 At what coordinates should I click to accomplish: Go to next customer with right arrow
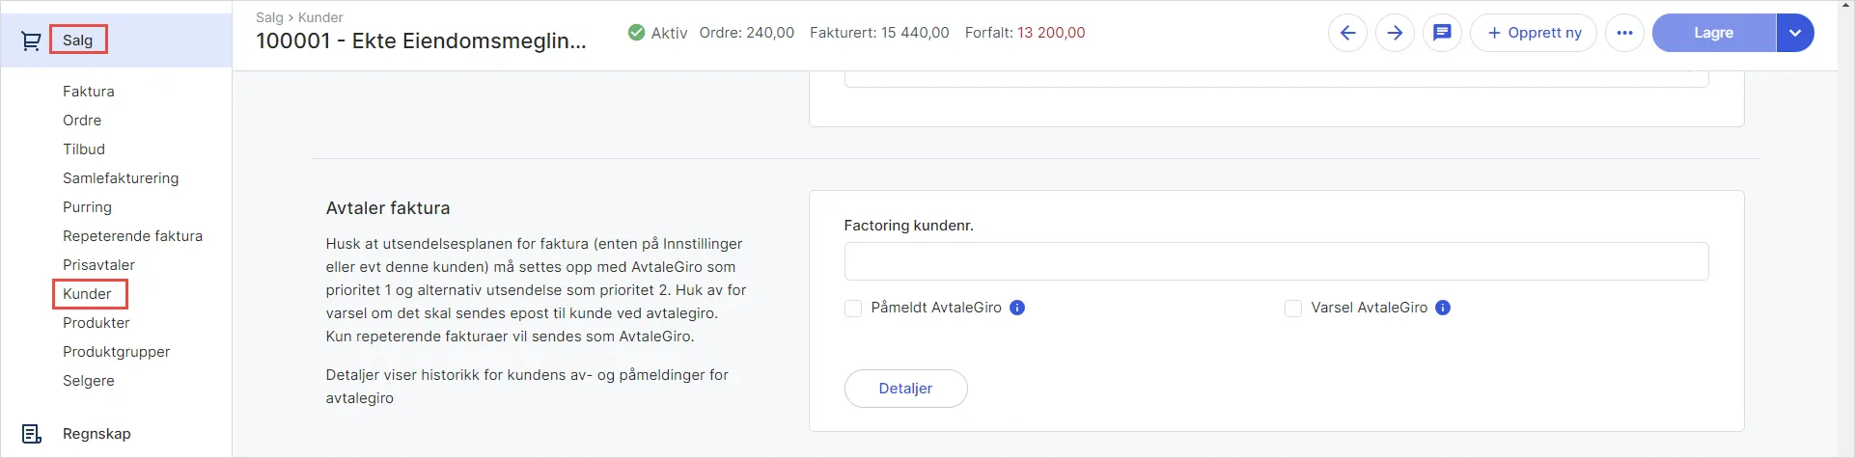(x=1395, y=33)
